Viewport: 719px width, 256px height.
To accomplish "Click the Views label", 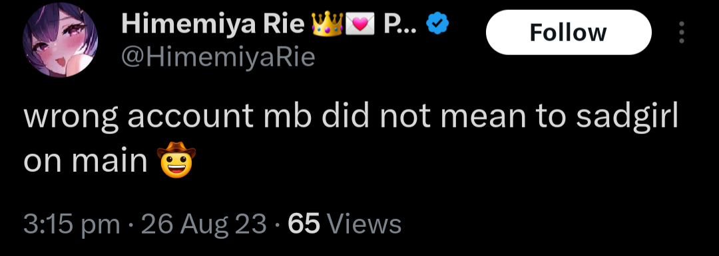I will (x=365, y=224).
